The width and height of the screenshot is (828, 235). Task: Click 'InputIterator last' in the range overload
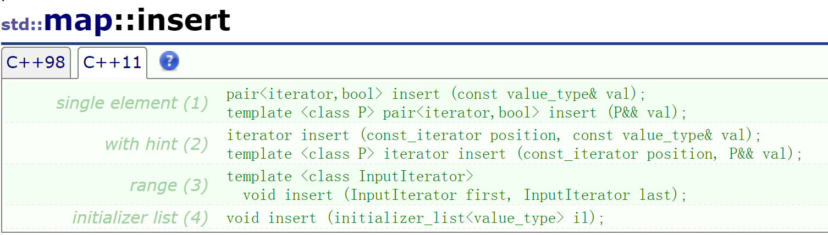click(597, 195)
